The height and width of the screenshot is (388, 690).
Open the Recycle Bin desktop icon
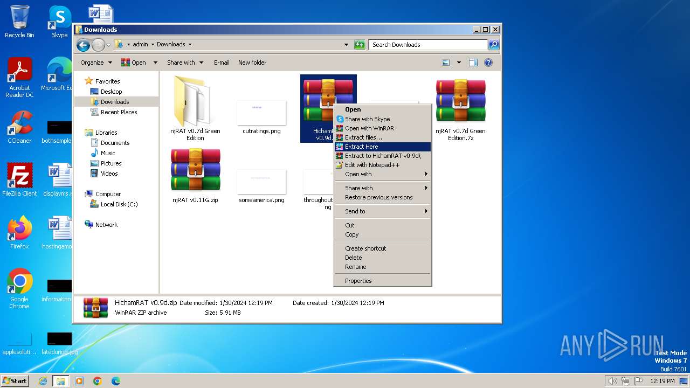[19, 22]
